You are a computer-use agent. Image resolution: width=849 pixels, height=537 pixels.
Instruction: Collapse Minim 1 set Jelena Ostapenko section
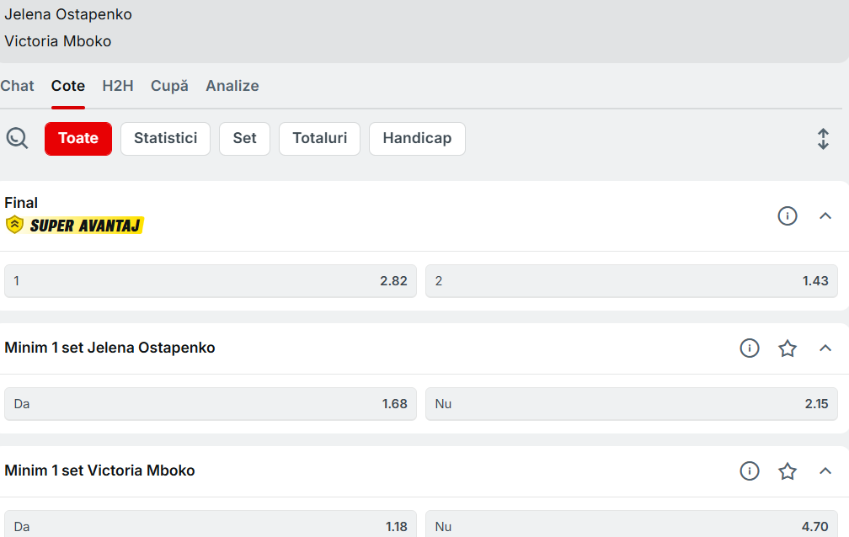pos(825,348)
